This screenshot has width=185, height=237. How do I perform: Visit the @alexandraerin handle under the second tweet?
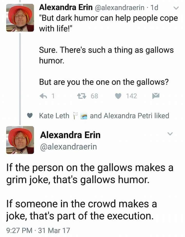69,147
